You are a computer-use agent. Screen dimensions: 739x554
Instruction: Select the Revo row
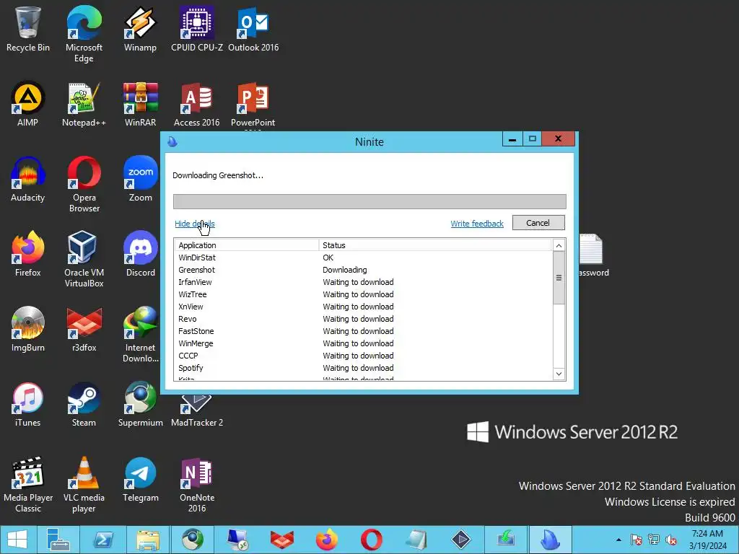(363, 319)
